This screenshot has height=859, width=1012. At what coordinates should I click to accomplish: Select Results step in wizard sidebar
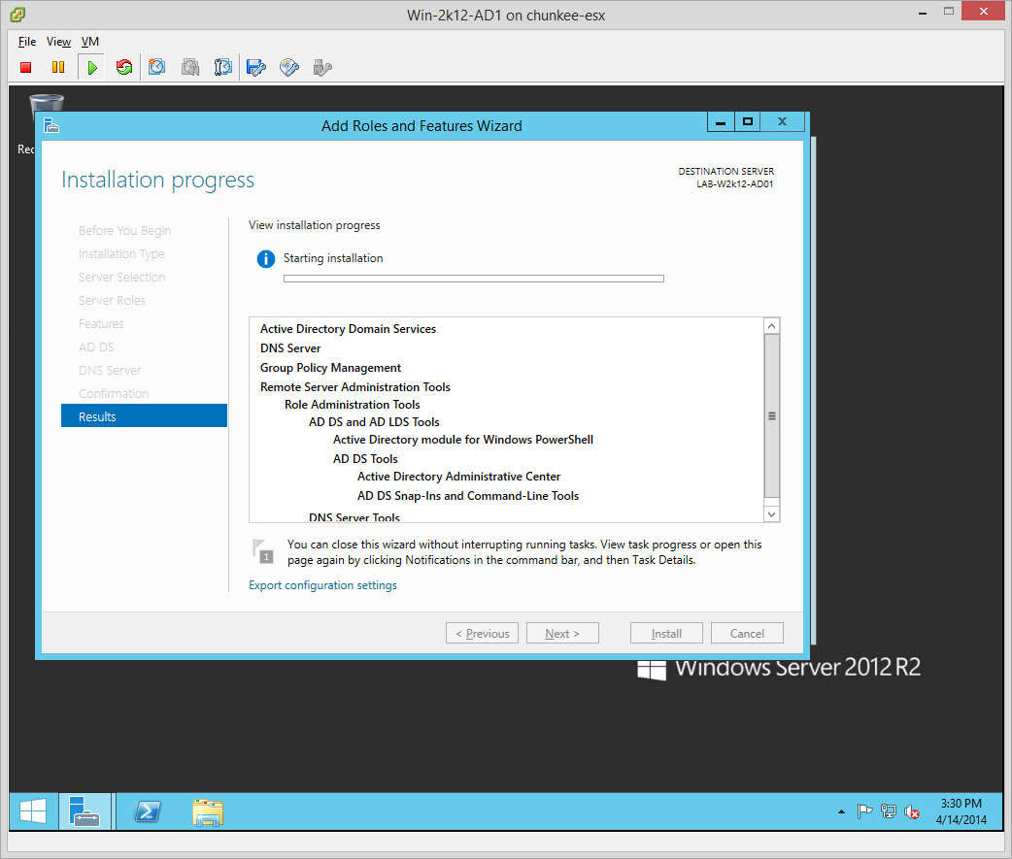144,416
